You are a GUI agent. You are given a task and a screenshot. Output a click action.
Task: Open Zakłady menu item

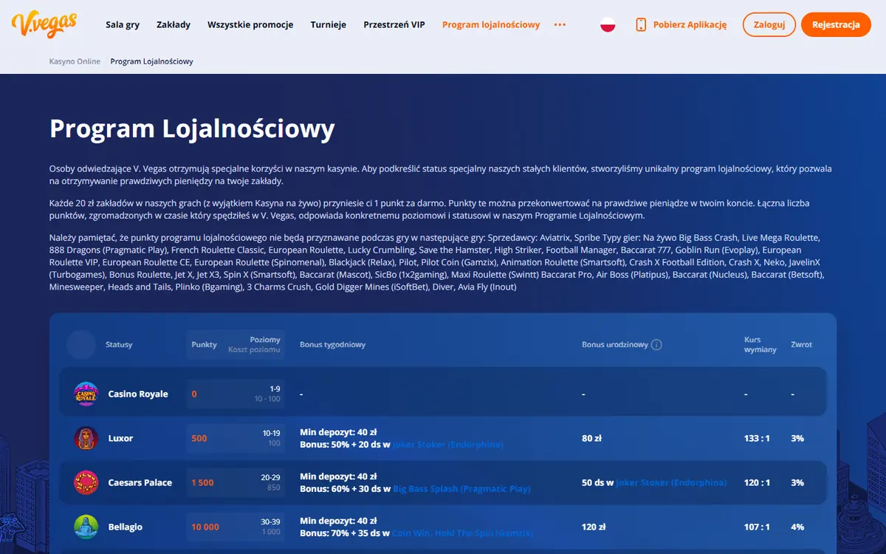174,24
